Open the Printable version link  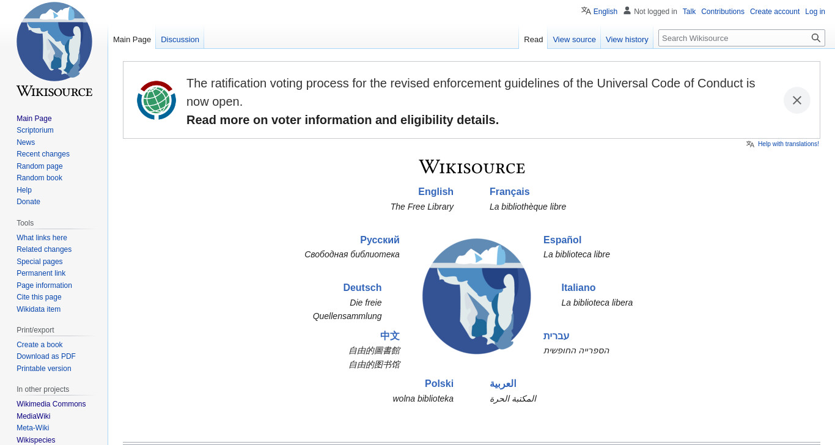44,369
